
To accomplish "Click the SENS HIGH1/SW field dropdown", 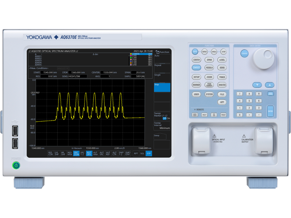I will point(78,77).
